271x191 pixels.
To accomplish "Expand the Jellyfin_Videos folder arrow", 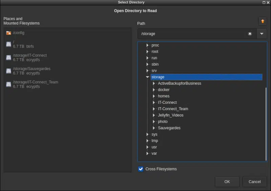I will click(x=154, y=115).
